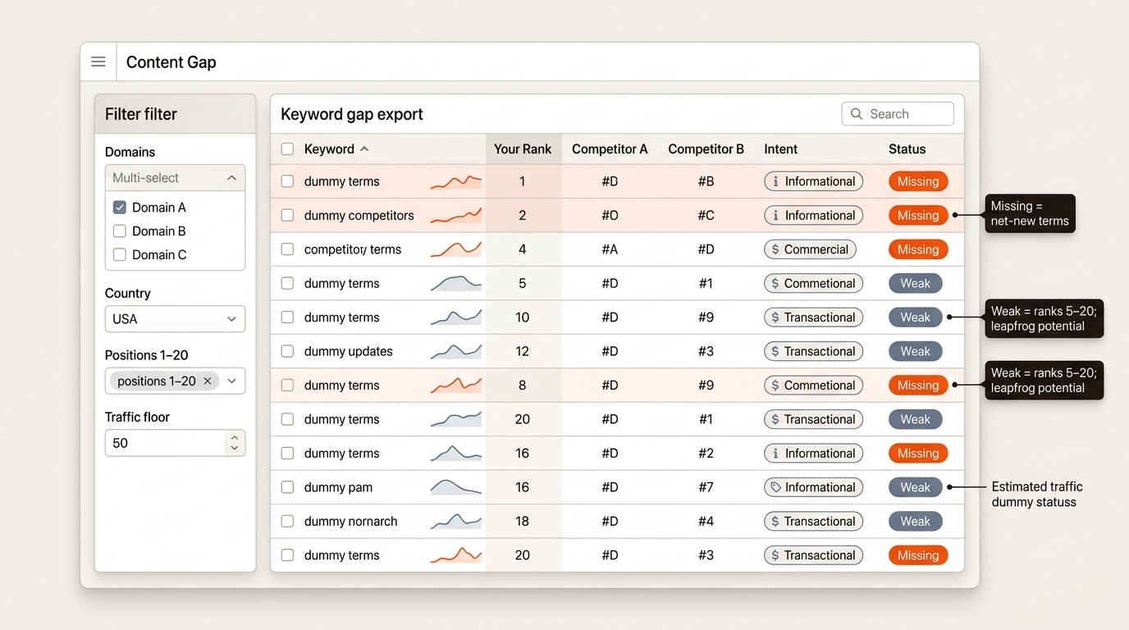
Task: Sort by the Your Rank column header
Action: (x=523, y=149)
